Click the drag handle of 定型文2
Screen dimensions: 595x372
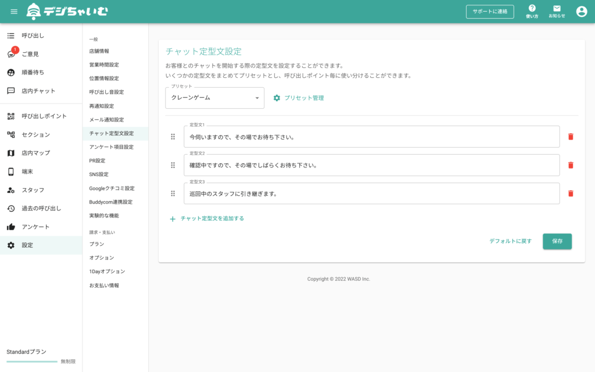[173, 165]
